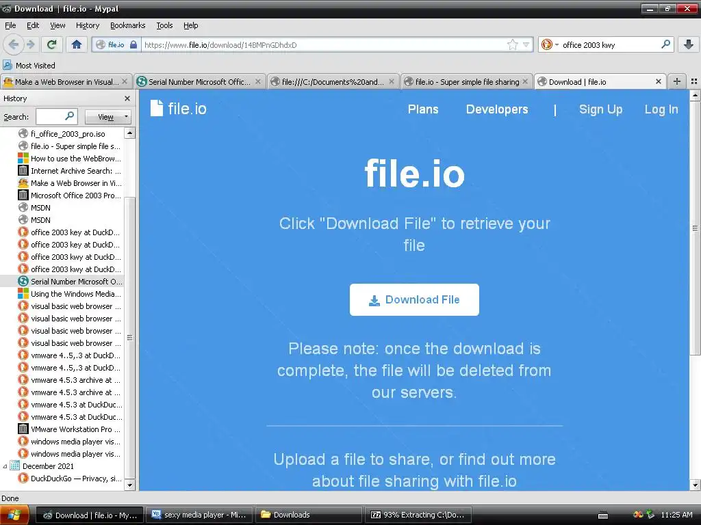Open the Plans page link

423,109
